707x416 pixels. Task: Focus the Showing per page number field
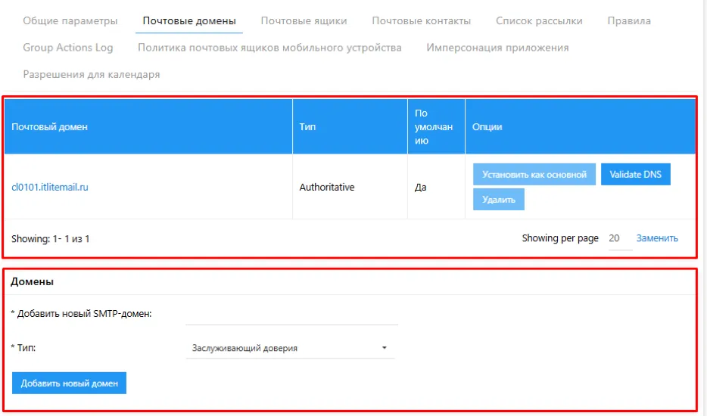tap(618, 239)
